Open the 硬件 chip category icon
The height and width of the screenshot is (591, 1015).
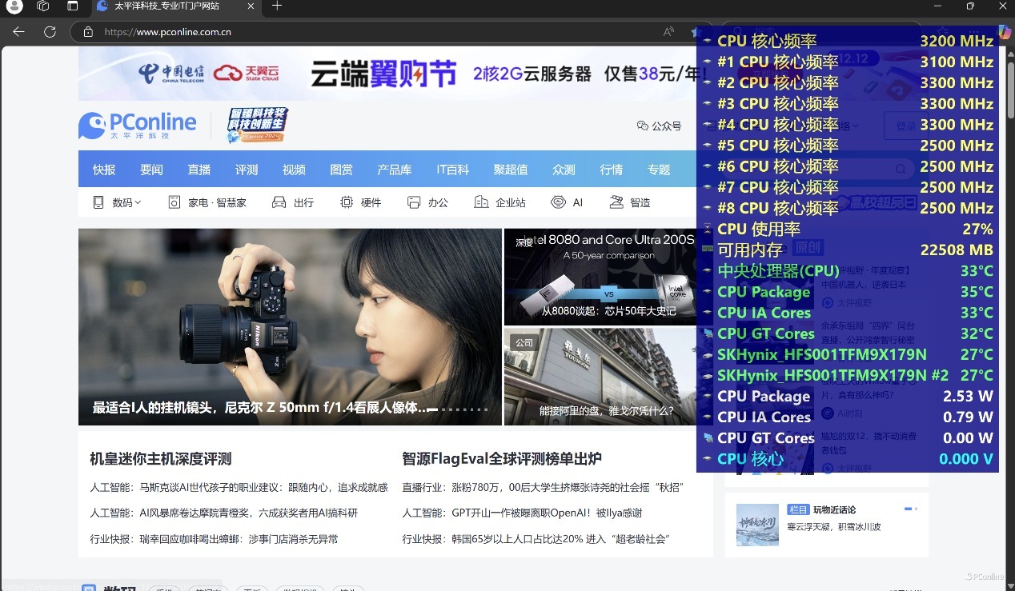click(347, 202)
